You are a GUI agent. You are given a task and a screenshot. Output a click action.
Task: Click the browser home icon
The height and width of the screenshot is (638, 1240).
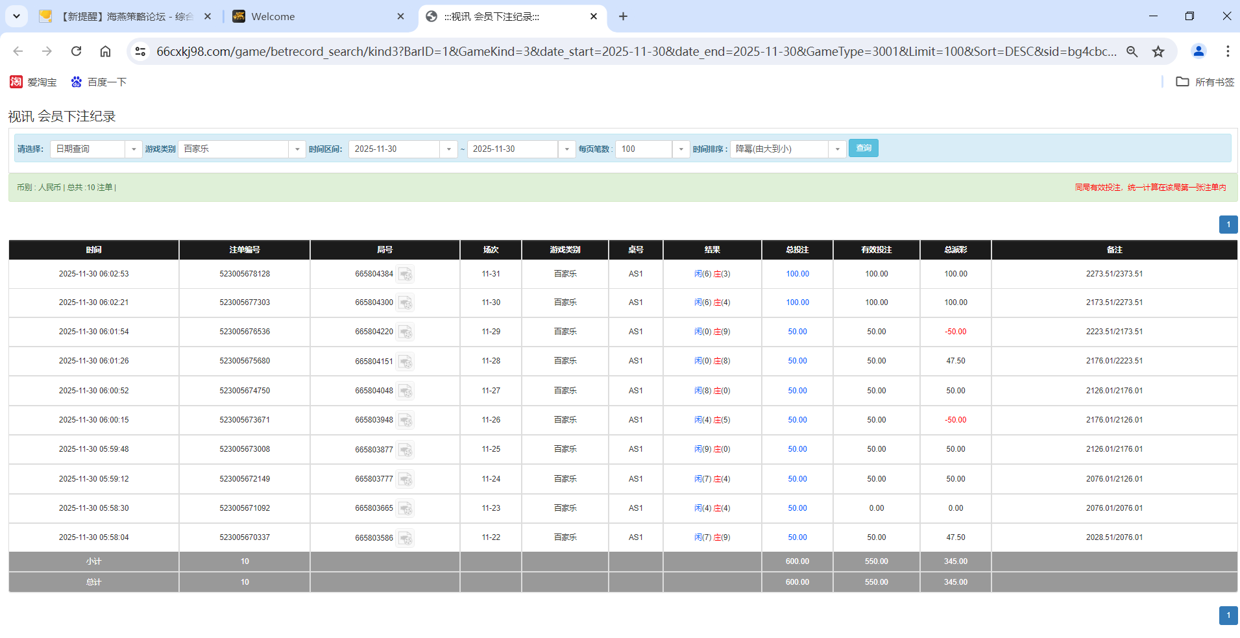(x=105, y=51)
